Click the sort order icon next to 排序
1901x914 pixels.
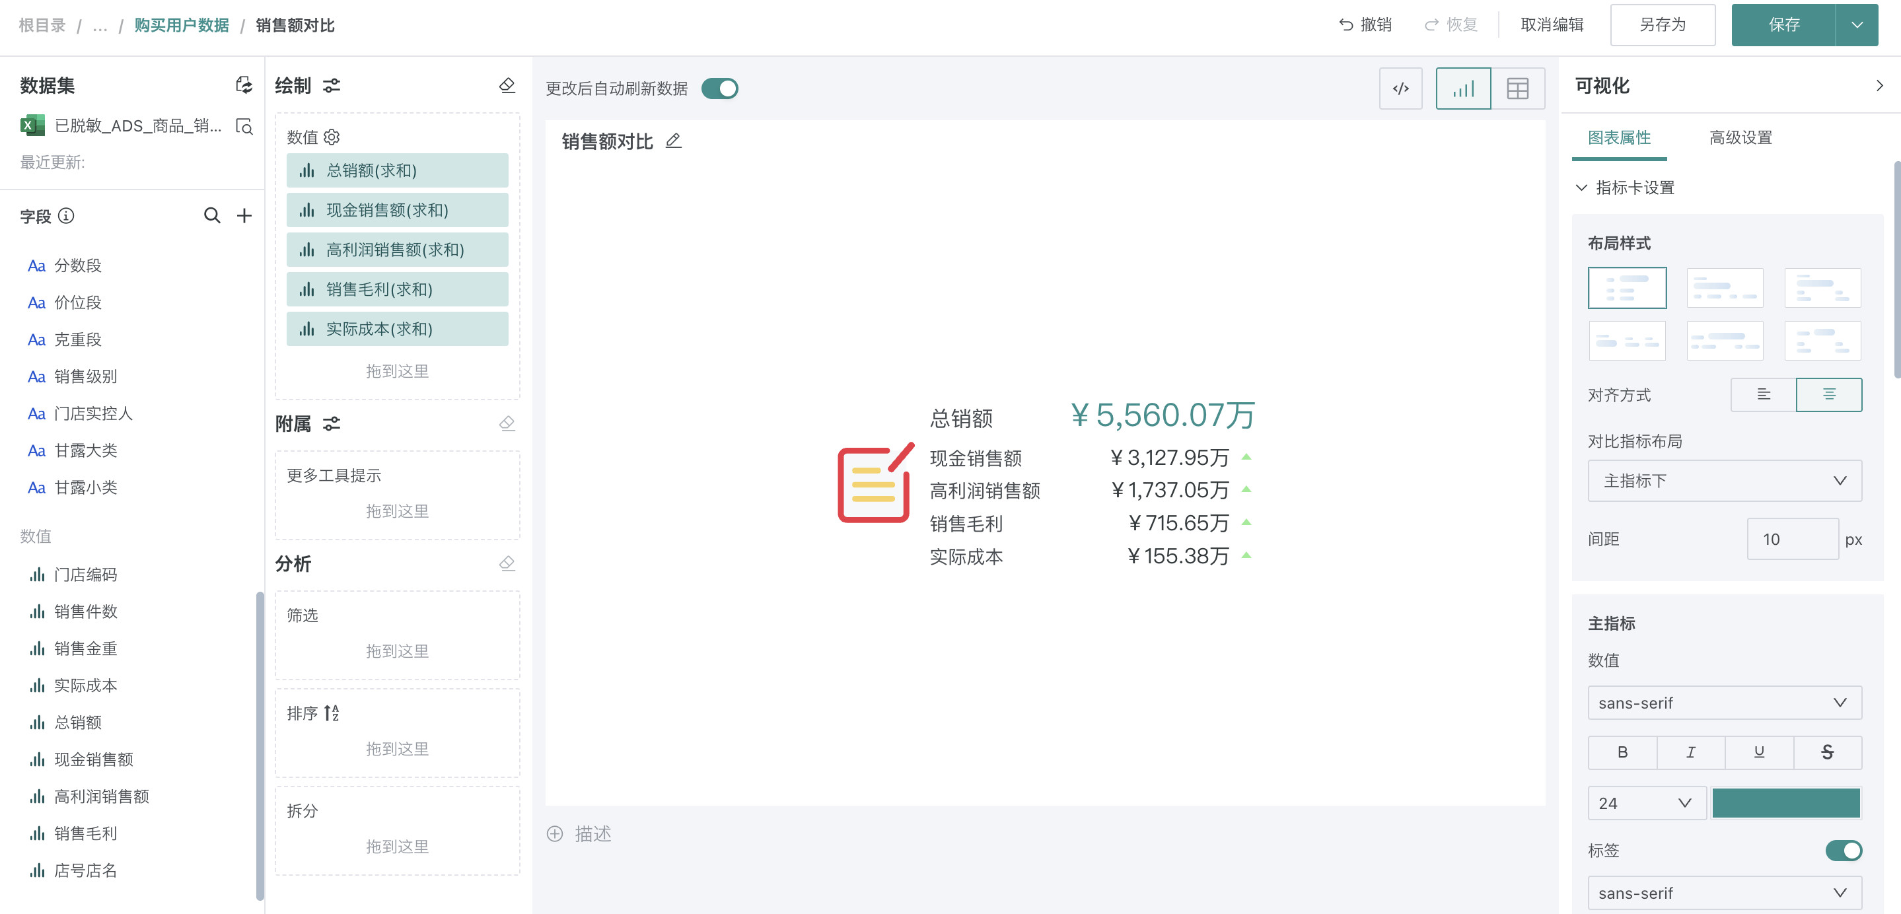pos(332,713)
